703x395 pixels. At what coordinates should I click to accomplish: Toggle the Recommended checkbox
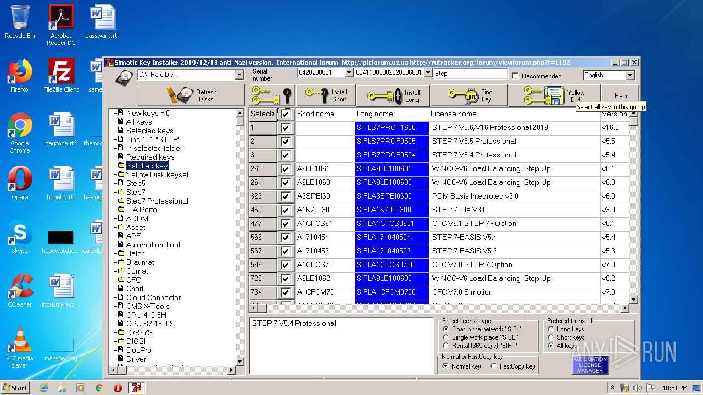pos(515,76)
